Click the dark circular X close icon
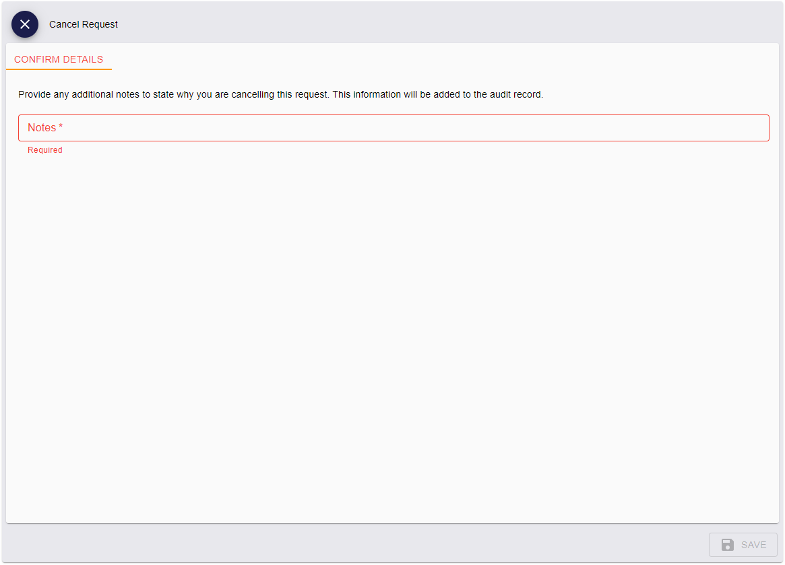Image resolution: width=785 pixels, height=565 pixels. [25, 24]
